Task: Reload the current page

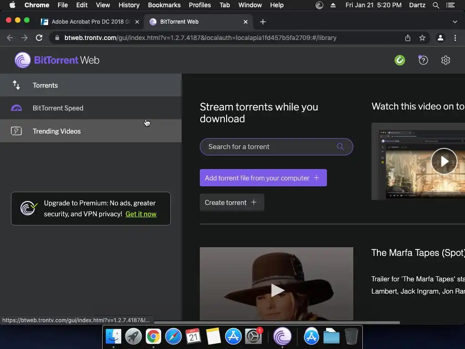Action: coord(39,38)
